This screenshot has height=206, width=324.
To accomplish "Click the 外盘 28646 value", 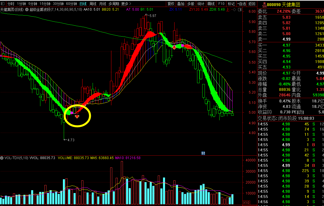I will [285, 95].
